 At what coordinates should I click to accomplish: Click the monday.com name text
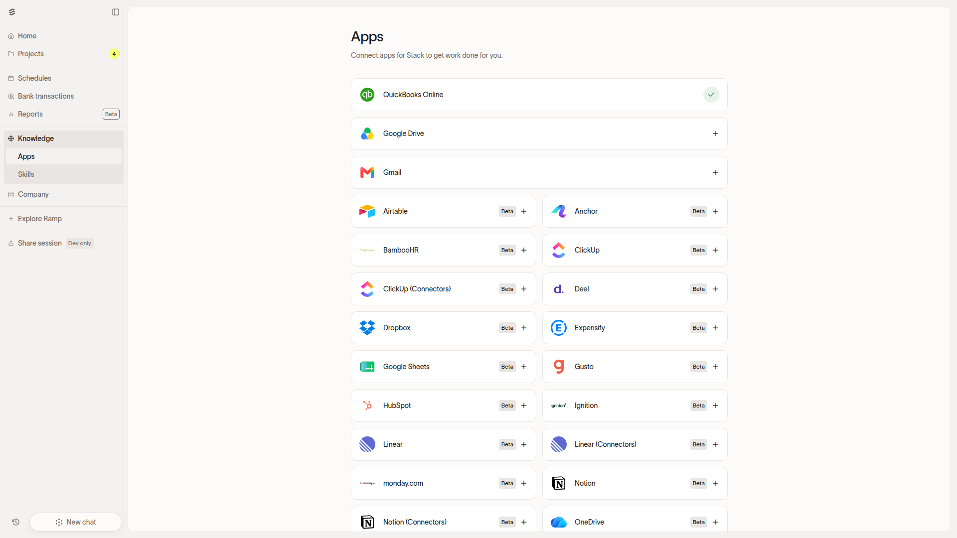click(403, 483)
